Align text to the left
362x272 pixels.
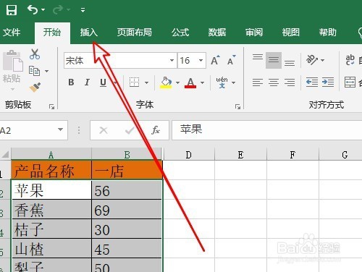pyautogui.click(x=258, y=82)
